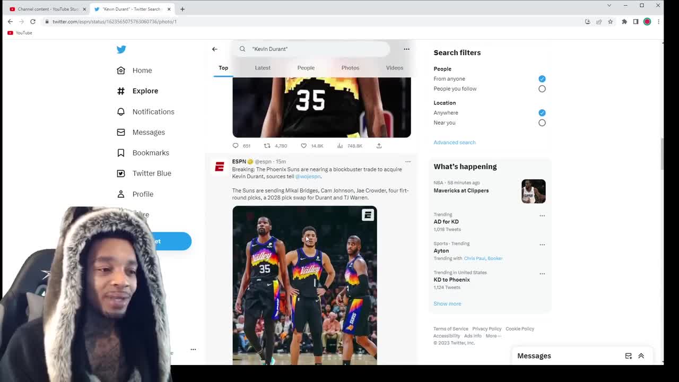Switch to the Photos tab
The height and width of the screenshot is (382, 679).
(x=350, y=68)
